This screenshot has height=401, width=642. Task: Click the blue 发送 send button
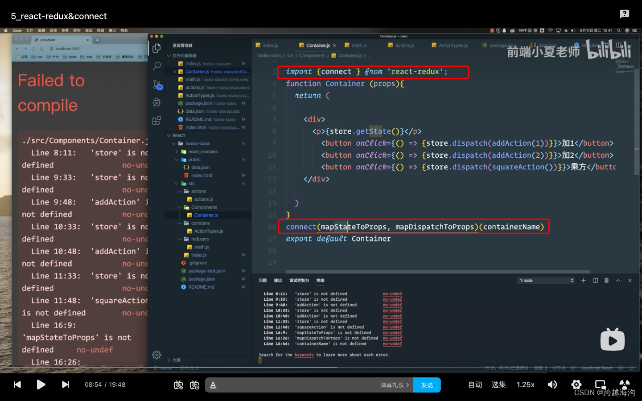point(427,385)
